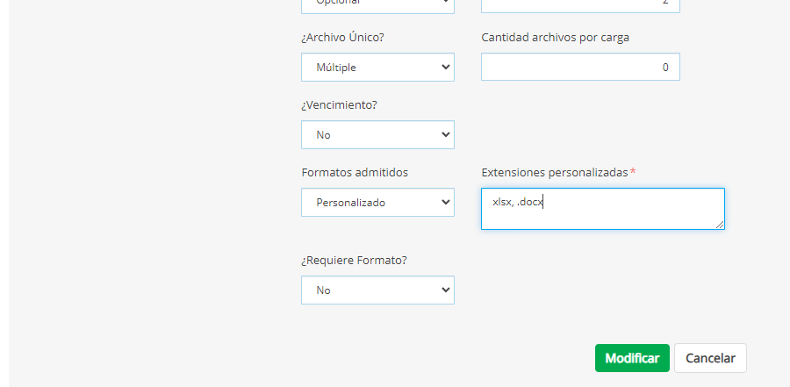Click the ¿Requiere Formato? label
The width and height of the screenshot is (790, 387).
pyautogui.click(x=354, y=261)
